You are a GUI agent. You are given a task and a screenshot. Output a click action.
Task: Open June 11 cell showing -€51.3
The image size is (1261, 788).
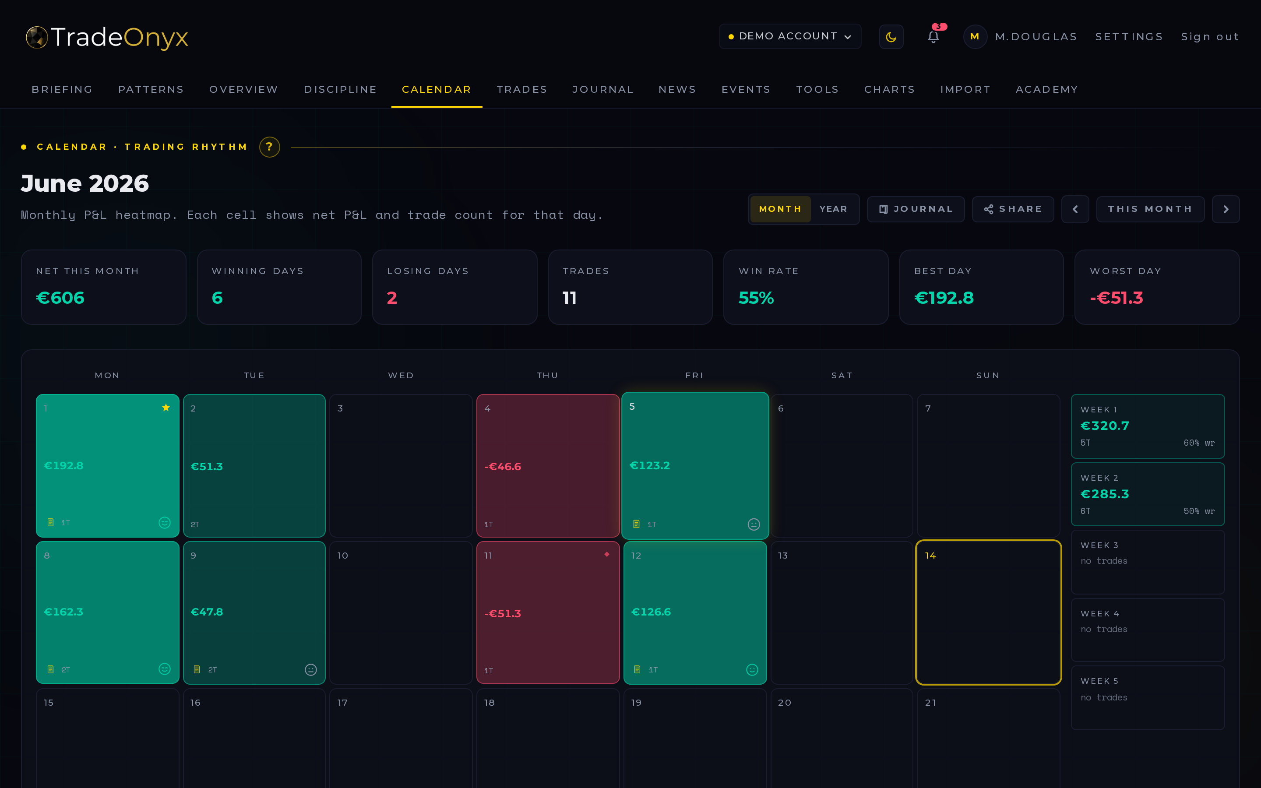548,612
